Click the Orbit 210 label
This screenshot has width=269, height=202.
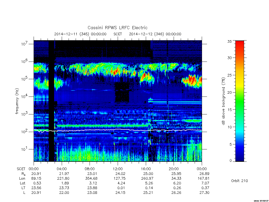pos(240,181)
